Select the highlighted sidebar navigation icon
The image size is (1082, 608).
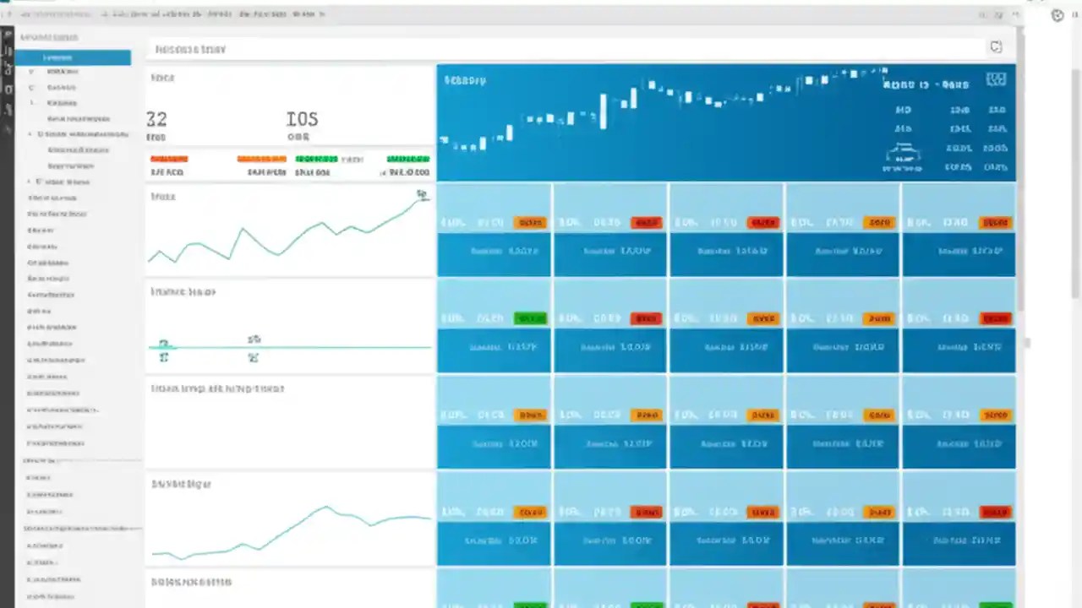[57, 57]
